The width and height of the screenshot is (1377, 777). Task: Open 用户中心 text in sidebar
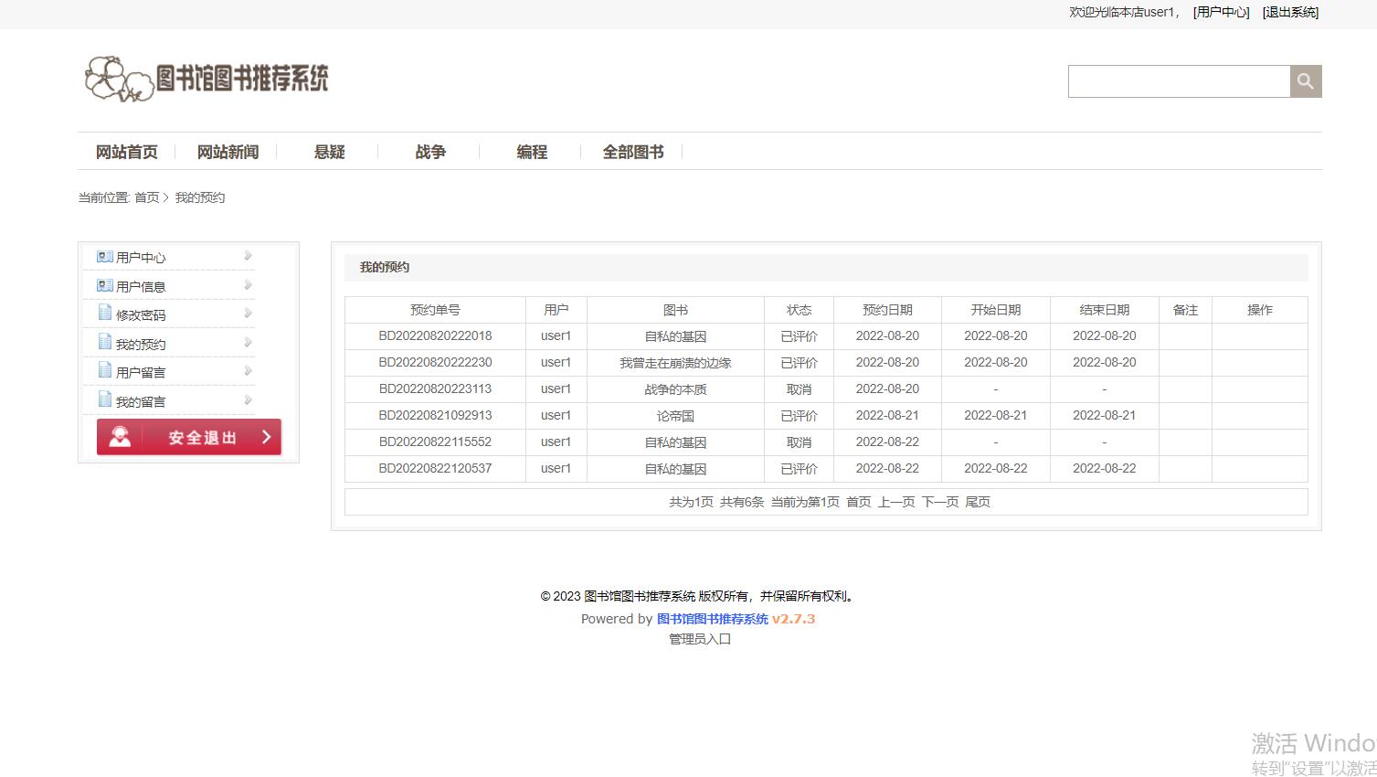[141, 258]
